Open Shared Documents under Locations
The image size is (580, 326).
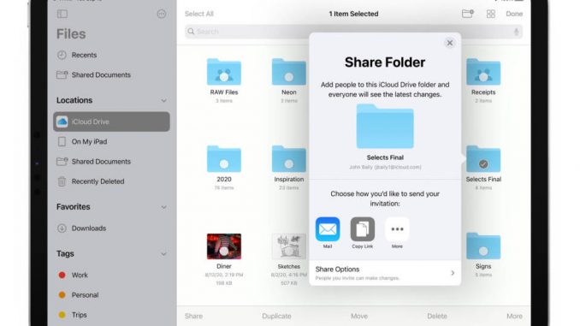93,162
